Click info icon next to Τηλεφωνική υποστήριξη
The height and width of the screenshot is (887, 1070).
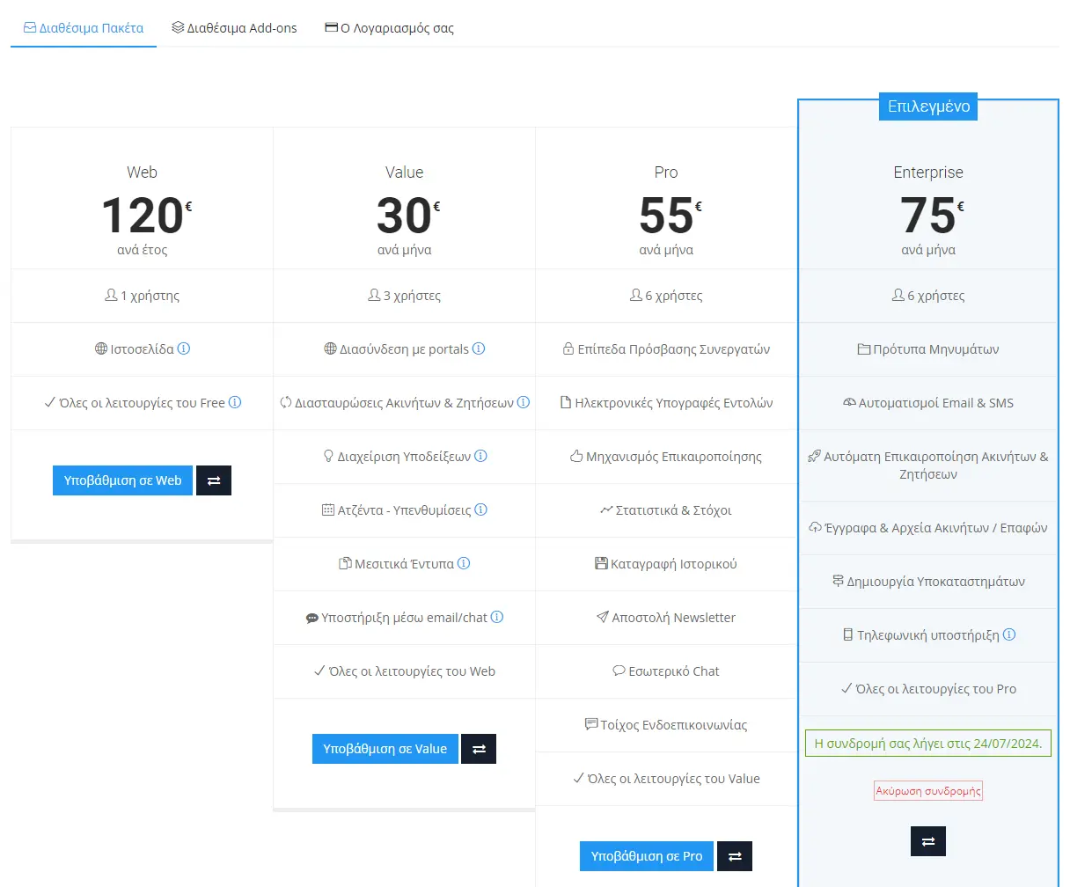[x=1009, y=634]
